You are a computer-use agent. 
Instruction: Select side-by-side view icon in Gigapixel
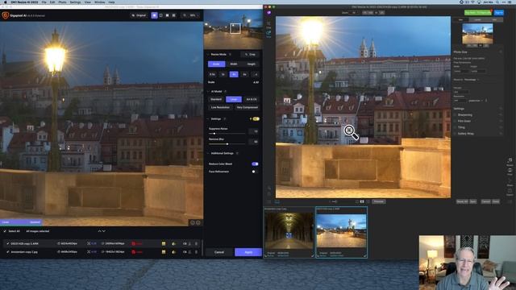[167, 15]
